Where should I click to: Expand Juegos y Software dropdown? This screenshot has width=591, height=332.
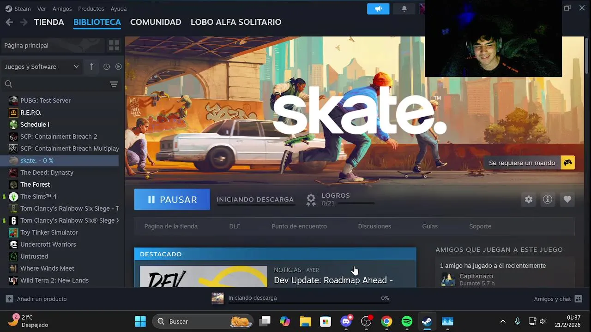click(x=42, y=67)
